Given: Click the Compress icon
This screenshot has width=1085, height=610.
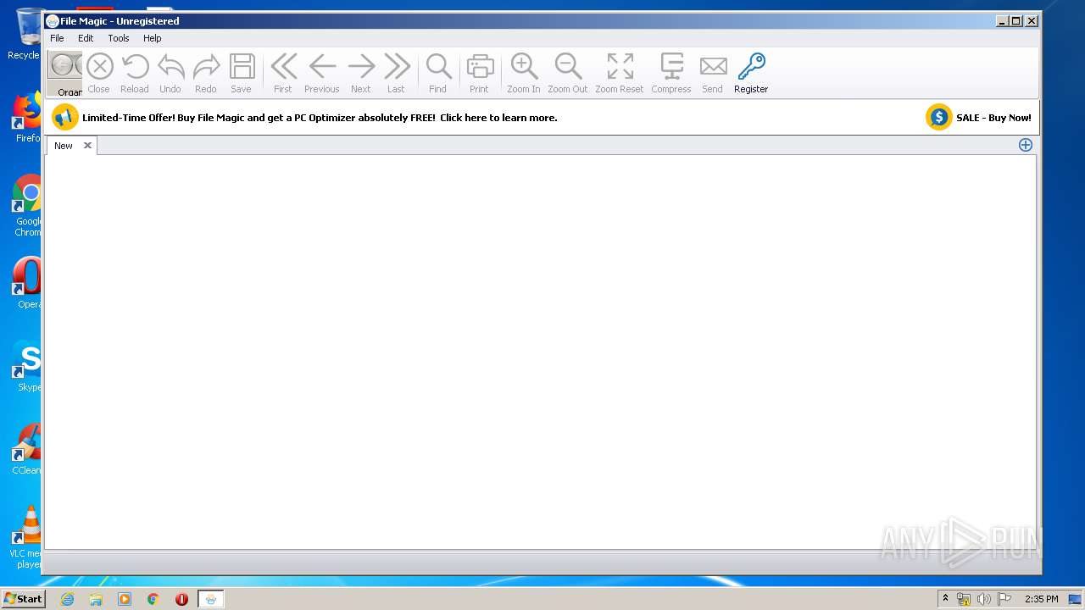Looking at the screenshot, I should (x=671, y=66).
